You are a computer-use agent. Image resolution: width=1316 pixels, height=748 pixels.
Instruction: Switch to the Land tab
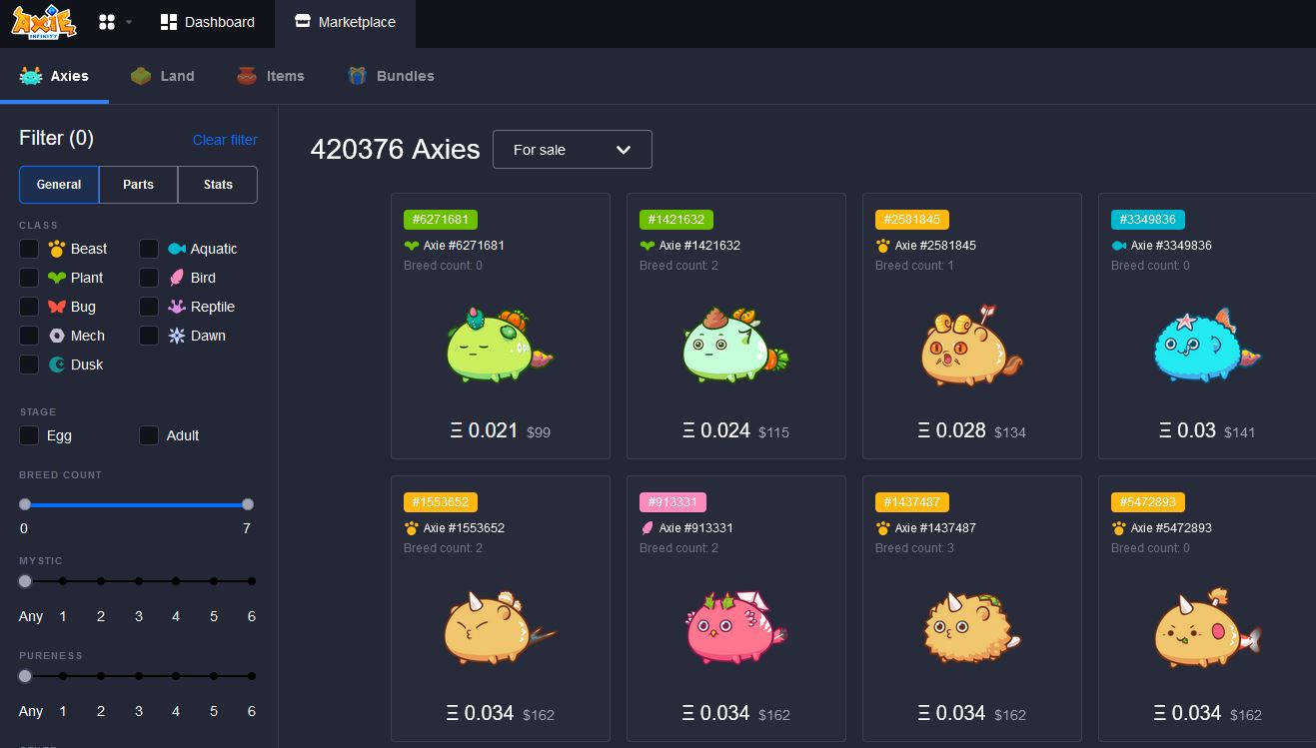point(163,76)
